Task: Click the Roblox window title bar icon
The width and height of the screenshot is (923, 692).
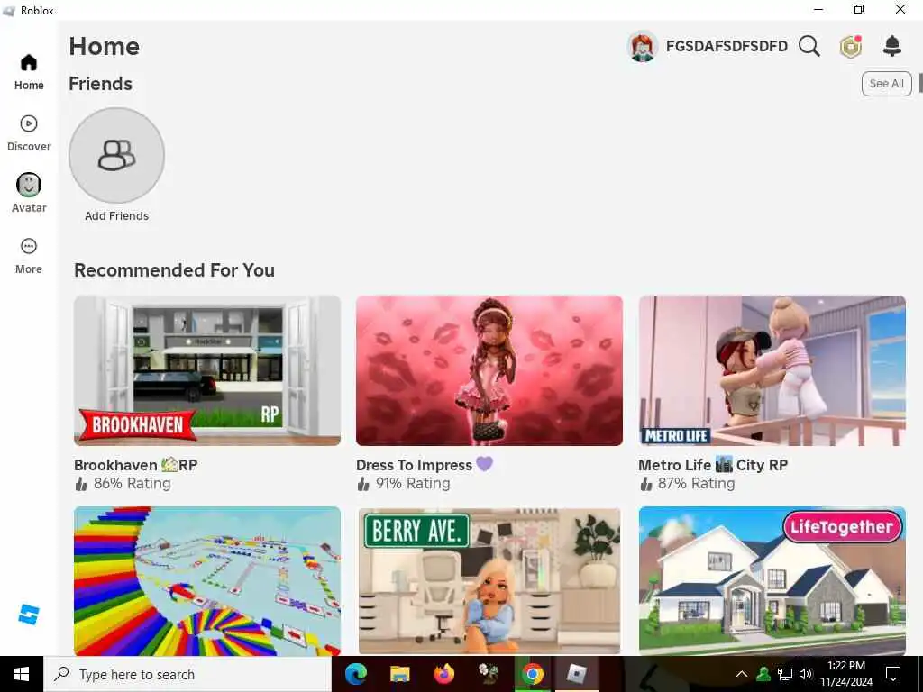Action: (9, 11)
